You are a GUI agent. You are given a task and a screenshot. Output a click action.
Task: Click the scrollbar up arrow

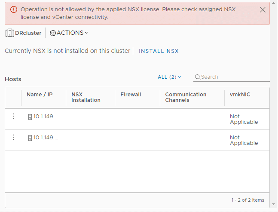[x=274, y=3]
